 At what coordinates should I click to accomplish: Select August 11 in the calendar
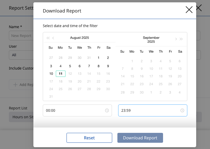tap(61, 74)
